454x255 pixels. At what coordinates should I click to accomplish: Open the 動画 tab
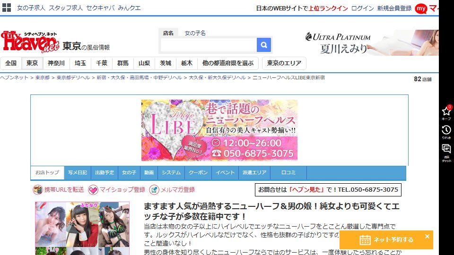pos(149,173)
